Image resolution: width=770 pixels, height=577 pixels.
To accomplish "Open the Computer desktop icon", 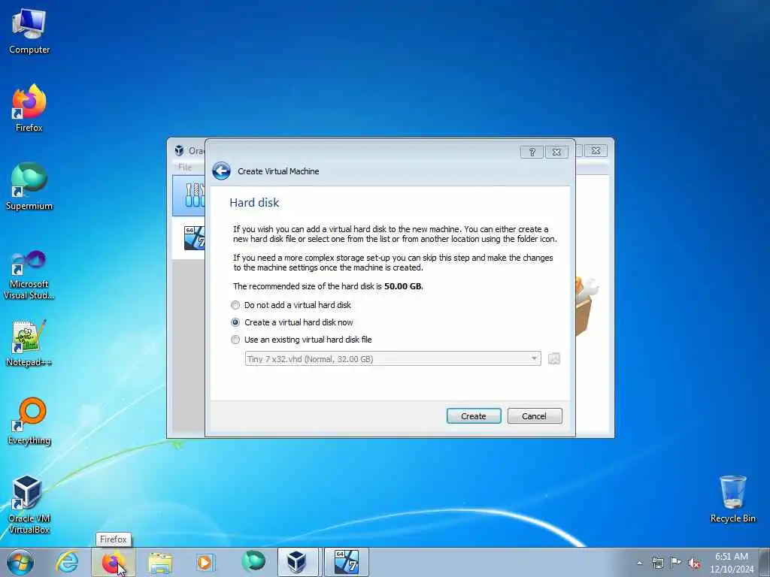I will pyautogui.click(x=29, y=32).
